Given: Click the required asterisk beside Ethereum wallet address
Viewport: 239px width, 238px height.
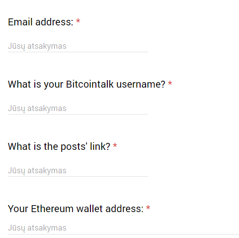Looking at the screenshot, I should (x=148, y=208).
